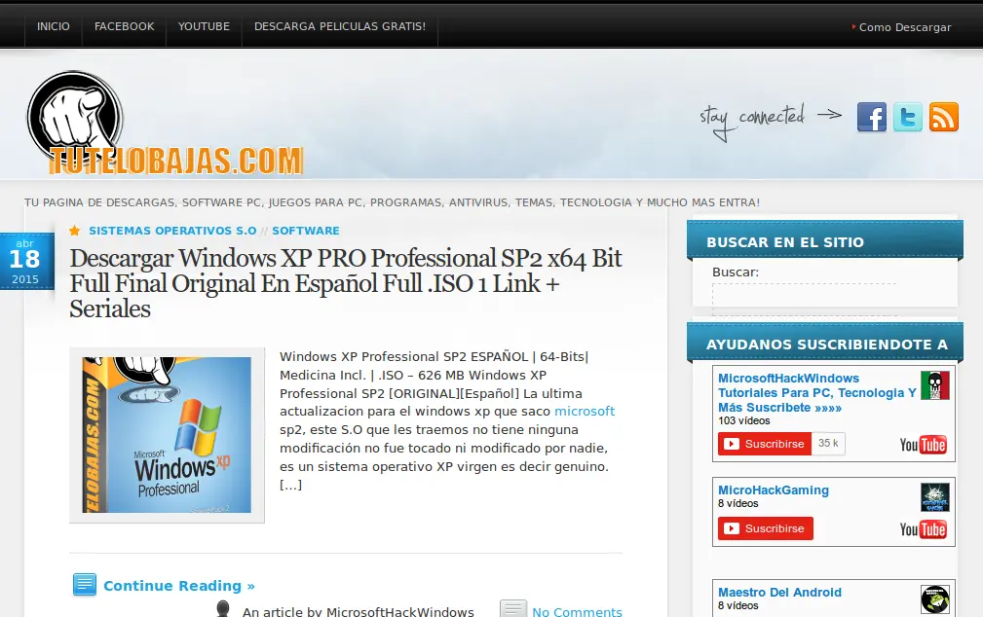Click the Tutelobajas.com fist logo
This screenshot has width=983, height=617.
[166, 124]
